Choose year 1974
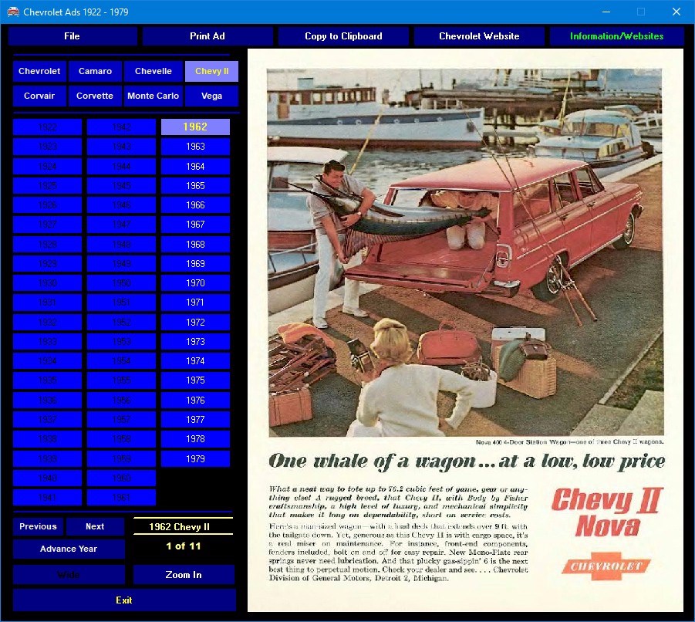Screen dimensions: 695x622 pyautogui.click(x=195, y=361)
